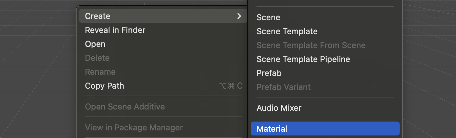Click Open Scene Additive entry
The height and width of the screenshot is (138, 456).
point(125,107)
